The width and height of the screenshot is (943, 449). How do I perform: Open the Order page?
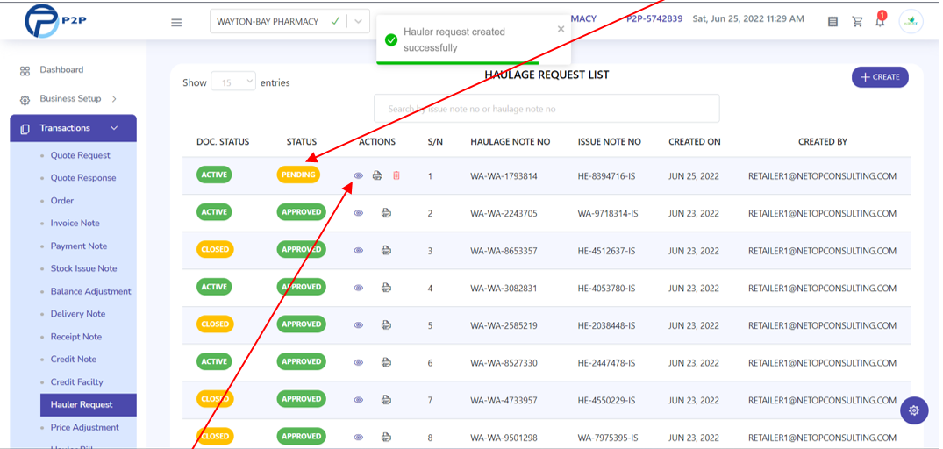(x=62, y=201)
